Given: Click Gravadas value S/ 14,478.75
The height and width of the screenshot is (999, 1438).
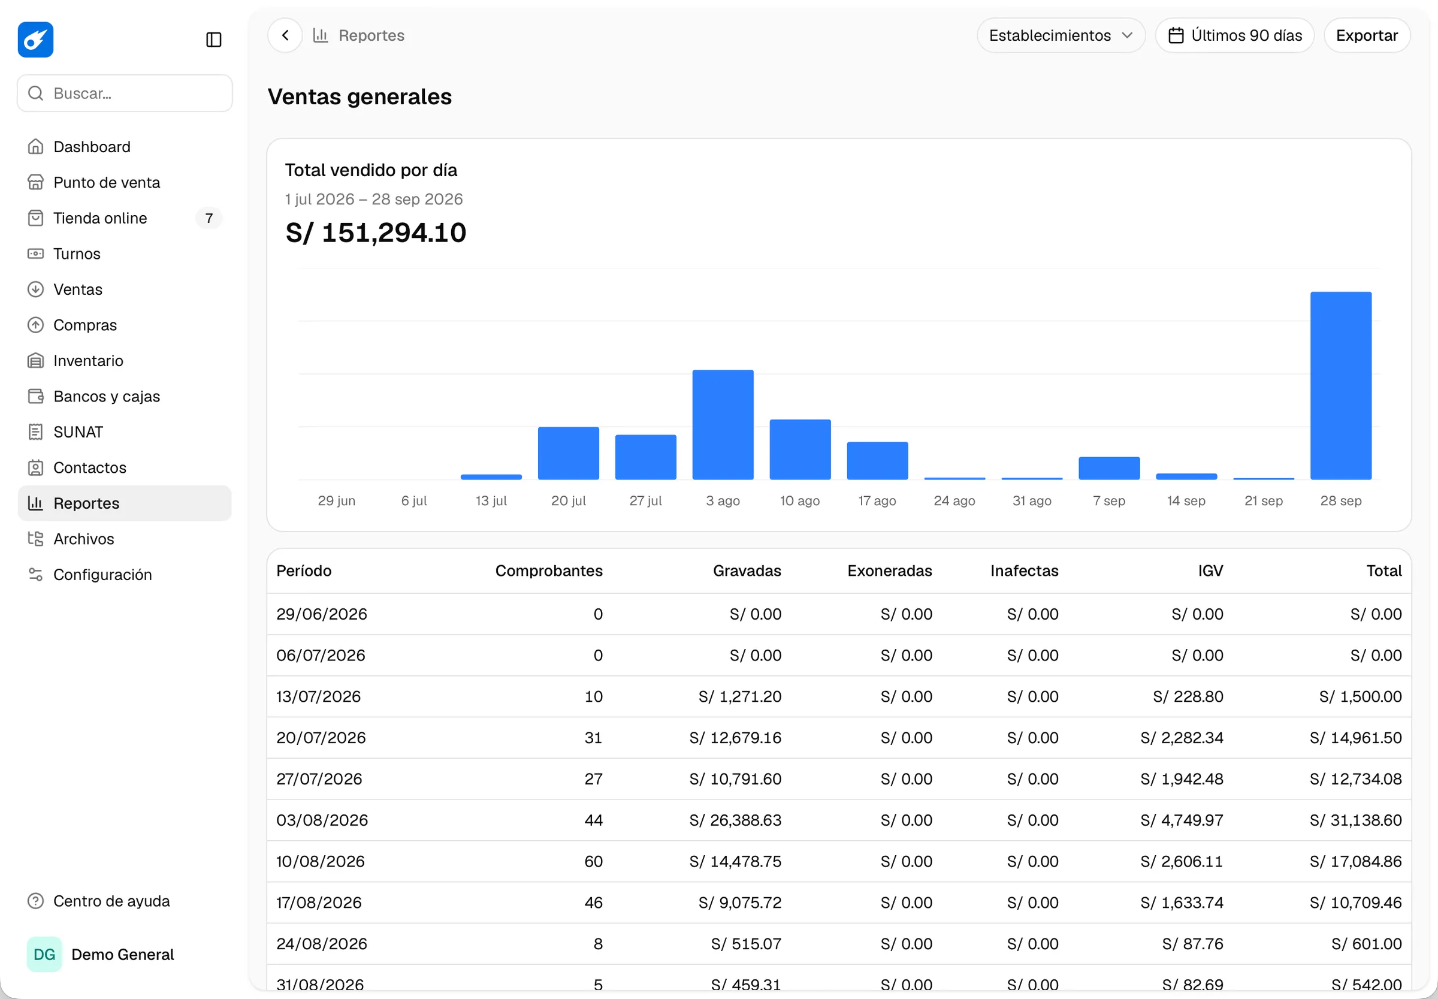Looking at the screenshot, I should 735,861.
